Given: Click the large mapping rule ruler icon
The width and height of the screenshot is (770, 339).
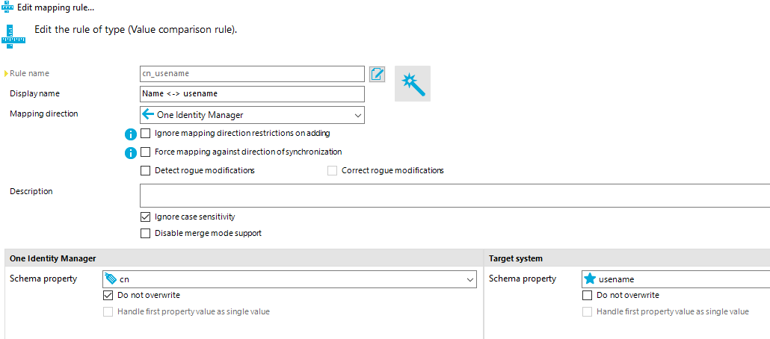Looking at the screenshot, I should tap(14, 36).
